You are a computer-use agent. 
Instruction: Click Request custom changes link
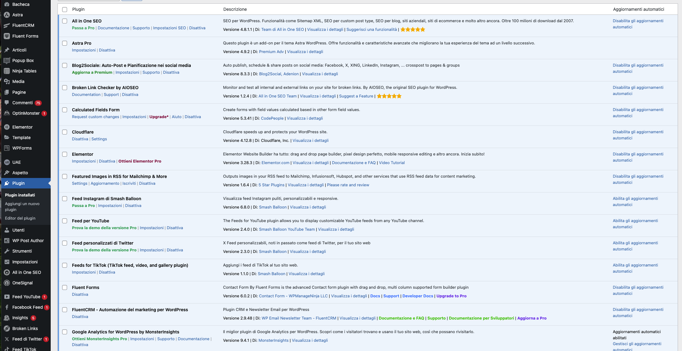click(96, 117)
